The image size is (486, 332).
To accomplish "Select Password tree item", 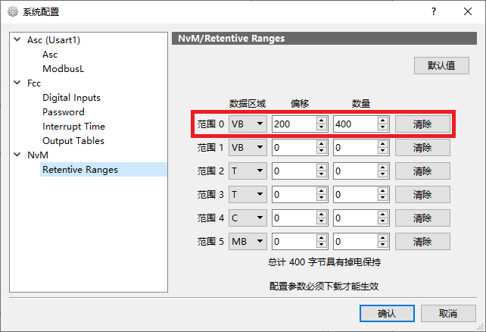I will (x=64, y=112).
